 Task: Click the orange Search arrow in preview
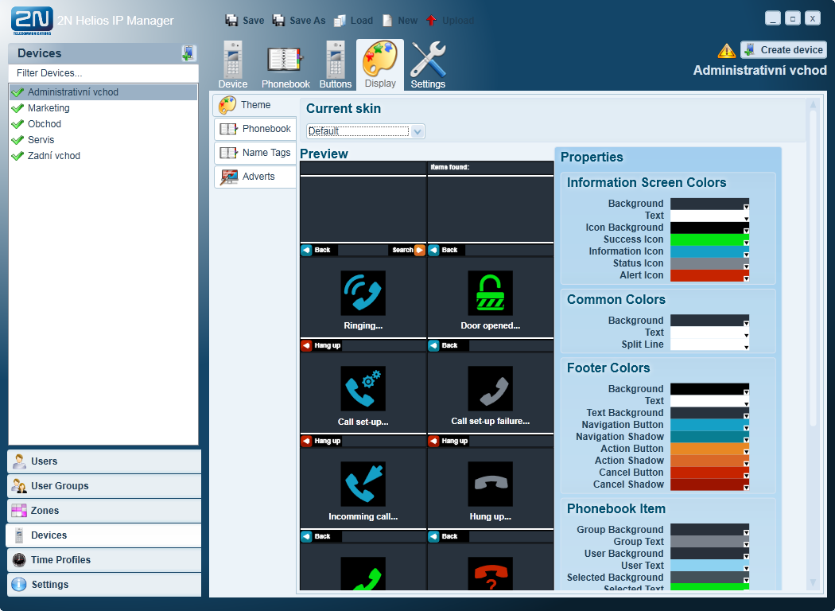click(x=420, y=250)
